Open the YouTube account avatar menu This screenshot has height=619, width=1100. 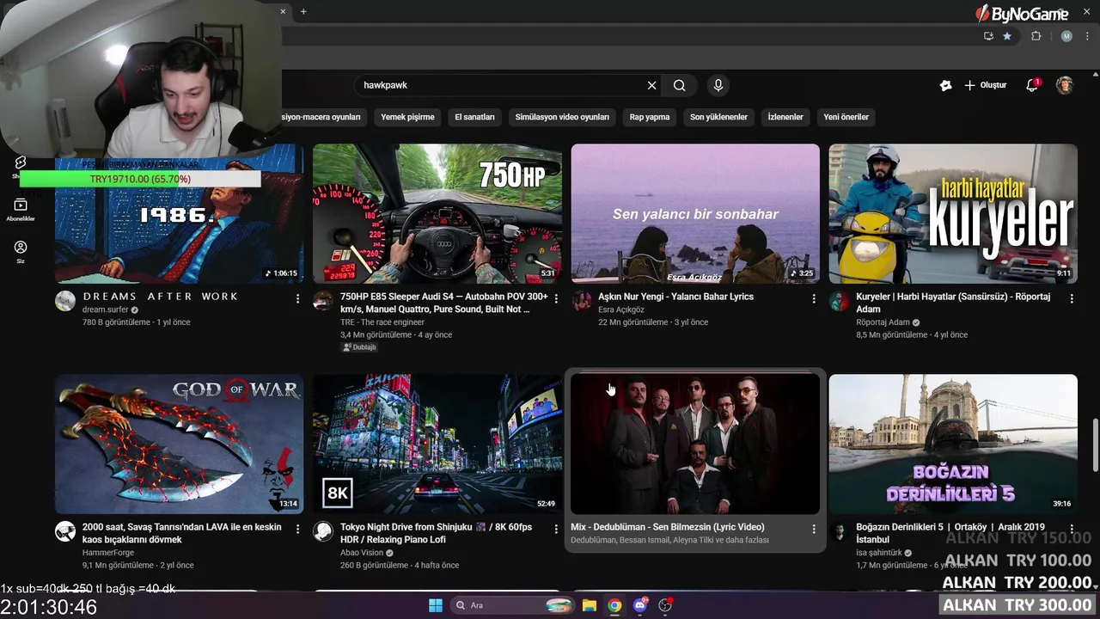click(x=1065, y=85)
